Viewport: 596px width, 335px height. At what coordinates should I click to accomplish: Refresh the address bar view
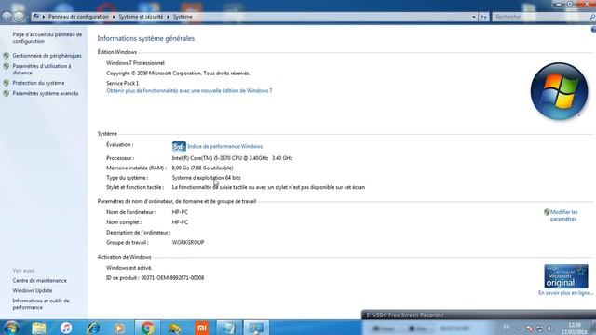pyautogui.click(x=483, y=17)
